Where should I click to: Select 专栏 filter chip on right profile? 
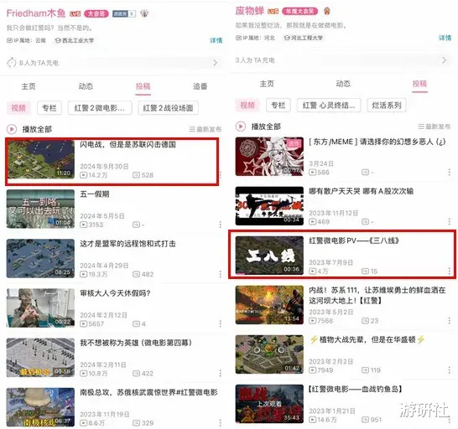point(278,105)
